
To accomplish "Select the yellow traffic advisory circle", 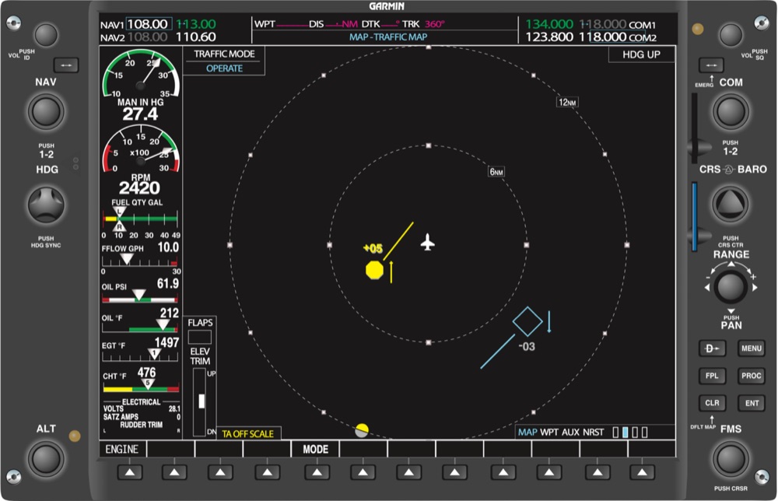I will (374, 271).
